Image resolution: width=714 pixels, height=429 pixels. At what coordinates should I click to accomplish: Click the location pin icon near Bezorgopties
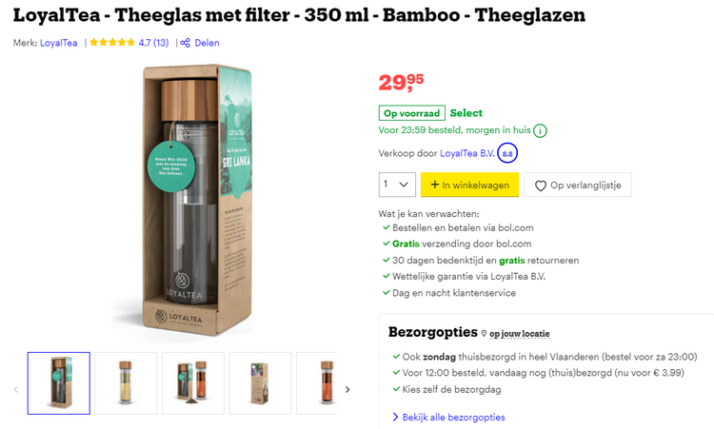tap(484, 334)
